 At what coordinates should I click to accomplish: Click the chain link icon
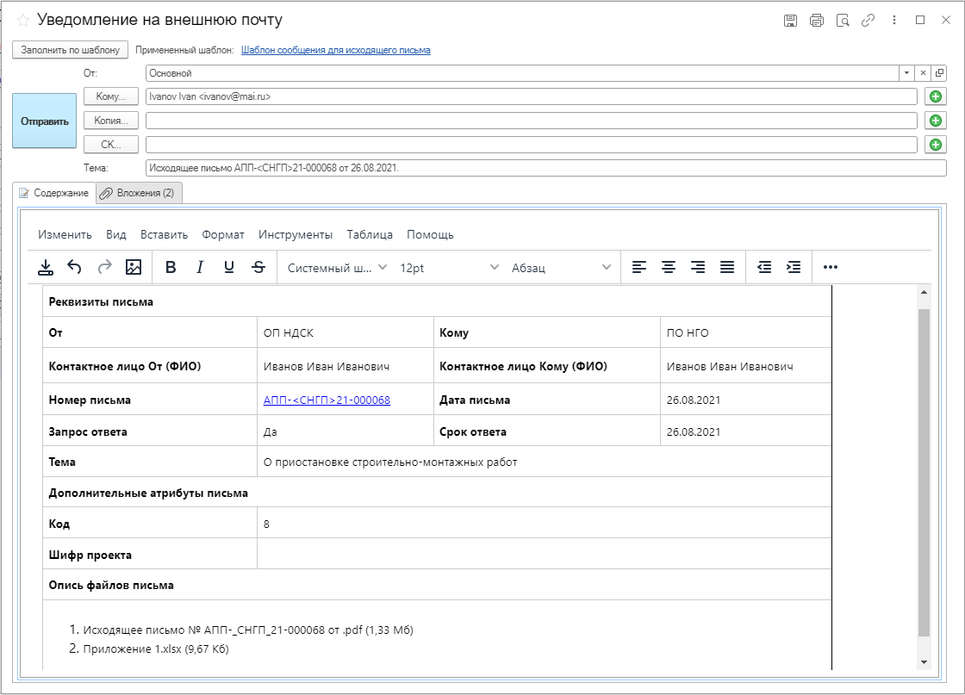pyautogui.click(x=868, y=21)
